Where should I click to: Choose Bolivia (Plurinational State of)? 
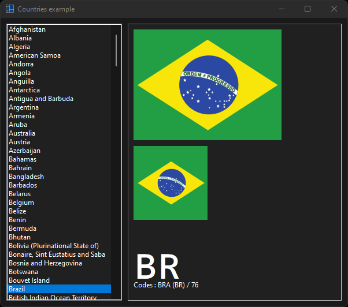tap(60, 246)
